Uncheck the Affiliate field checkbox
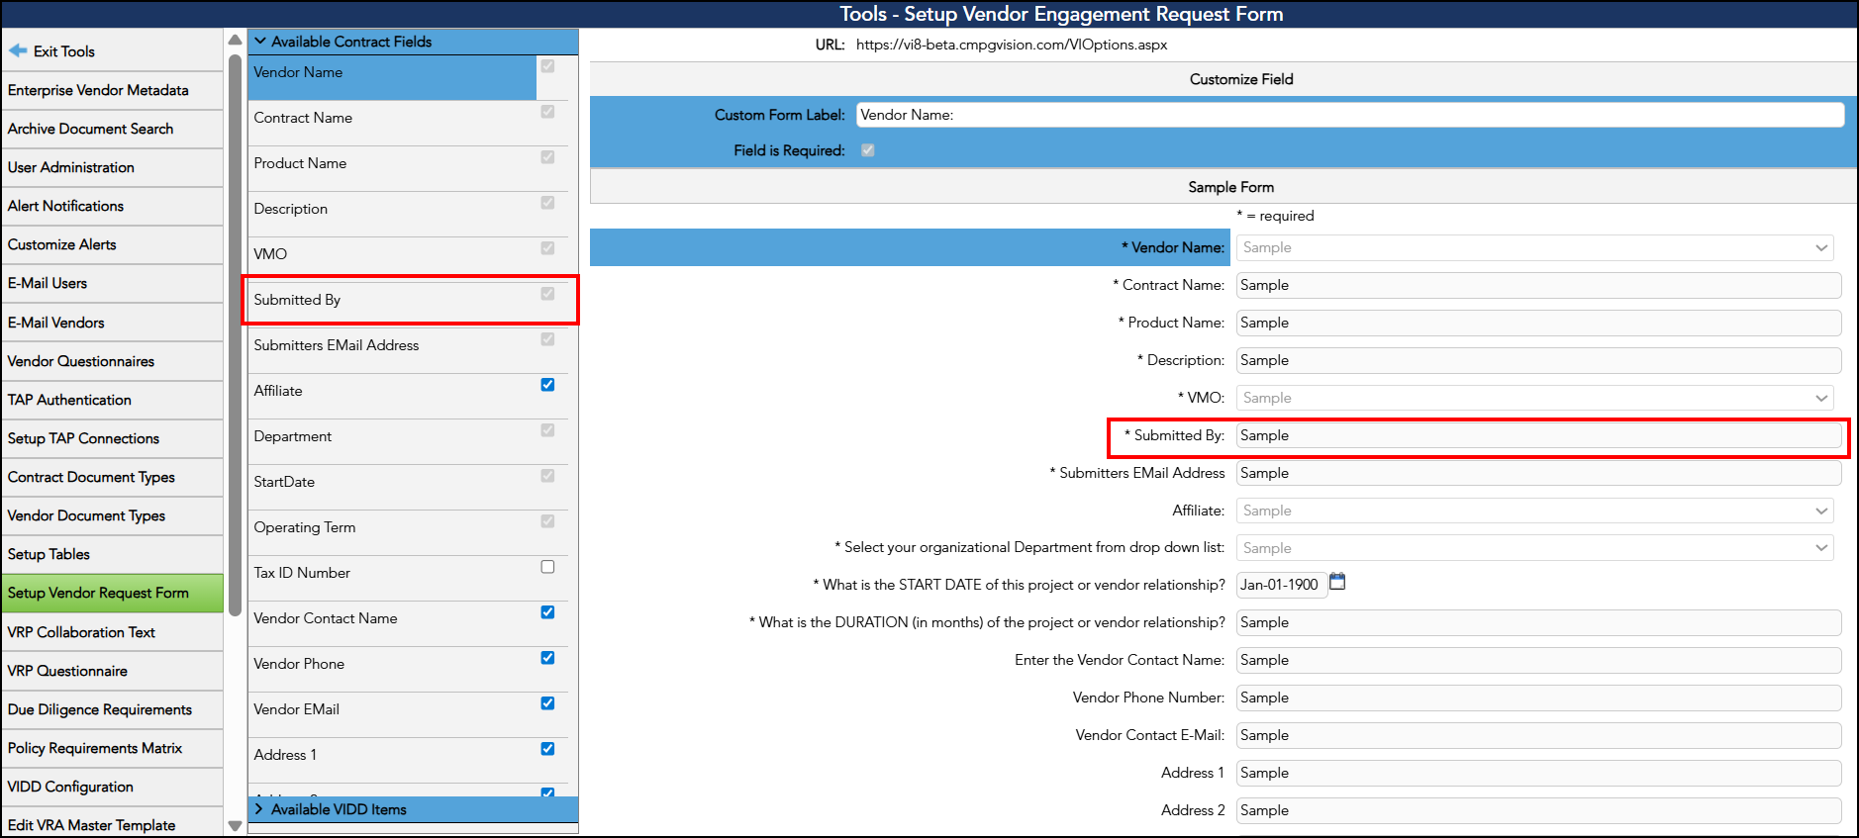 click(x=547, y=385)
